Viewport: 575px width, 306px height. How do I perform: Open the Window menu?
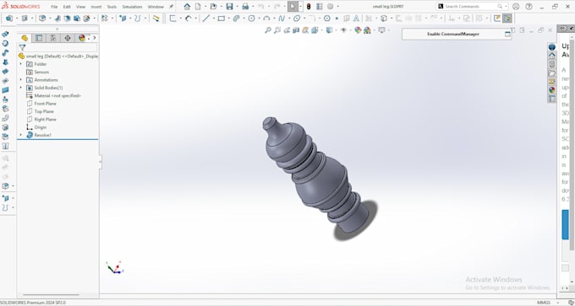[156, 7]
